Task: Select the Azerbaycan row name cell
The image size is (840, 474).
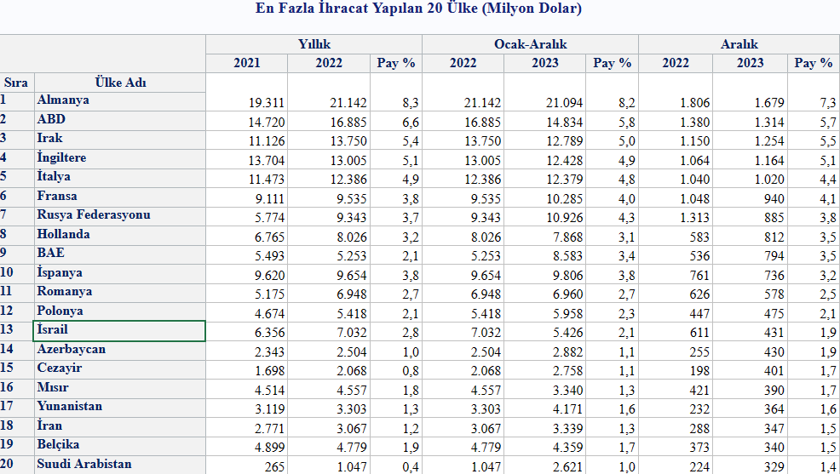Action: [119, 350]
